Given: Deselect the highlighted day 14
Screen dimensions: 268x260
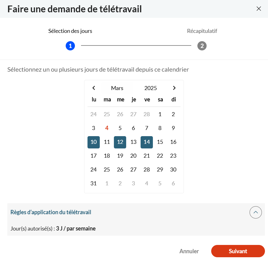Looking at the screenshot, I should [147, 142].
